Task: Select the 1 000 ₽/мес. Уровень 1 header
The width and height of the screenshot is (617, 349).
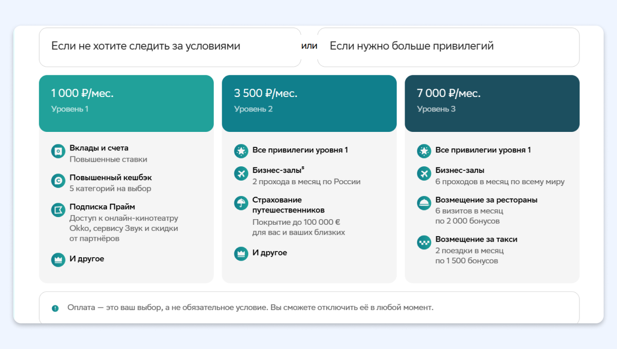Action: pos(126,103)
